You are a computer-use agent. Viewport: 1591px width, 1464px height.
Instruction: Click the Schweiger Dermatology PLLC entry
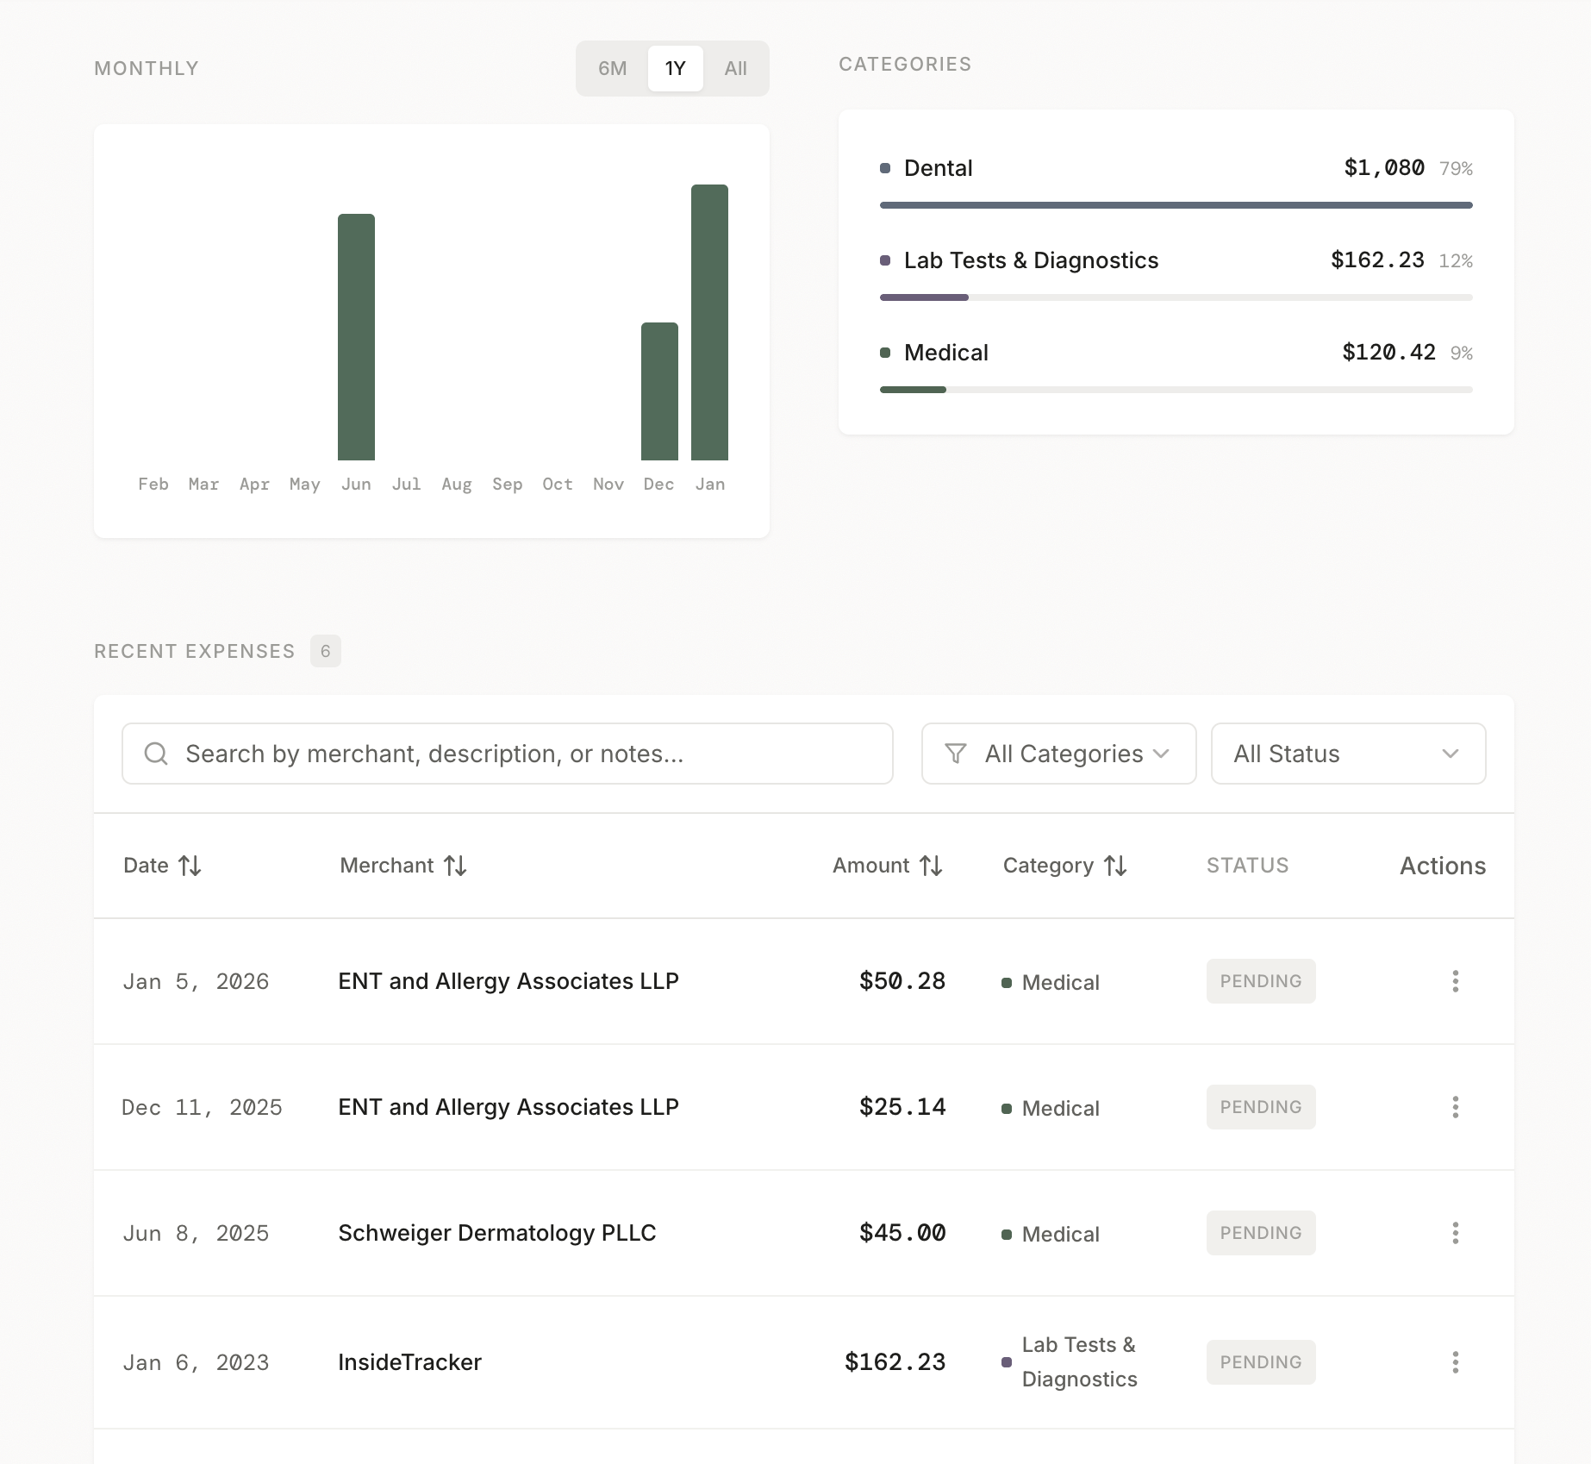pos(496,1233)
